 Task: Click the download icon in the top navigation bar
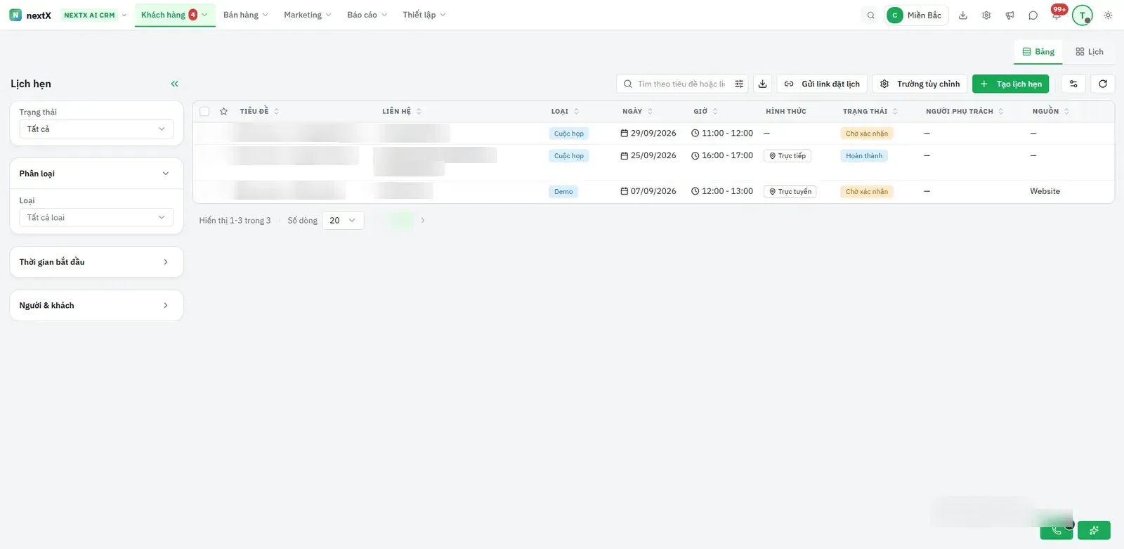click(963, 15)
